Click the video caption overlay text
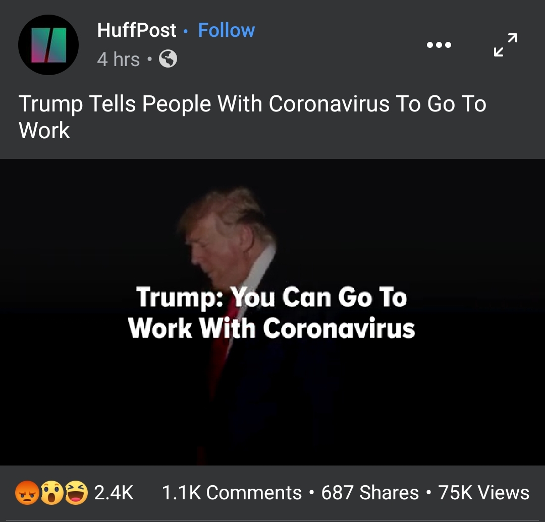 point(271,312)
